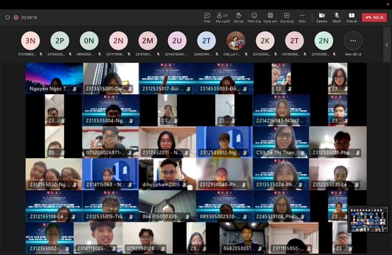Raise hand with Giơ tay

tap(239, 17)
